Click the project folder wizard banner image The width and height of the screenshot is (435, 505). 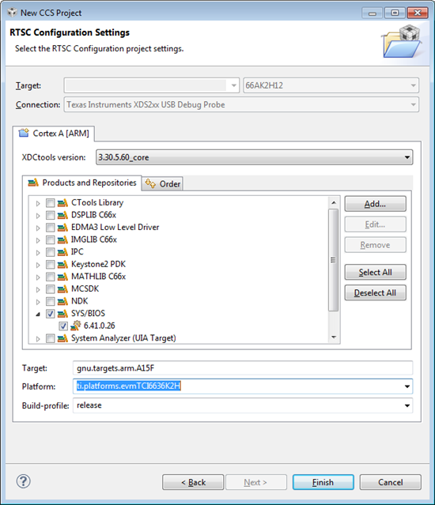click(x=402, y=42)
